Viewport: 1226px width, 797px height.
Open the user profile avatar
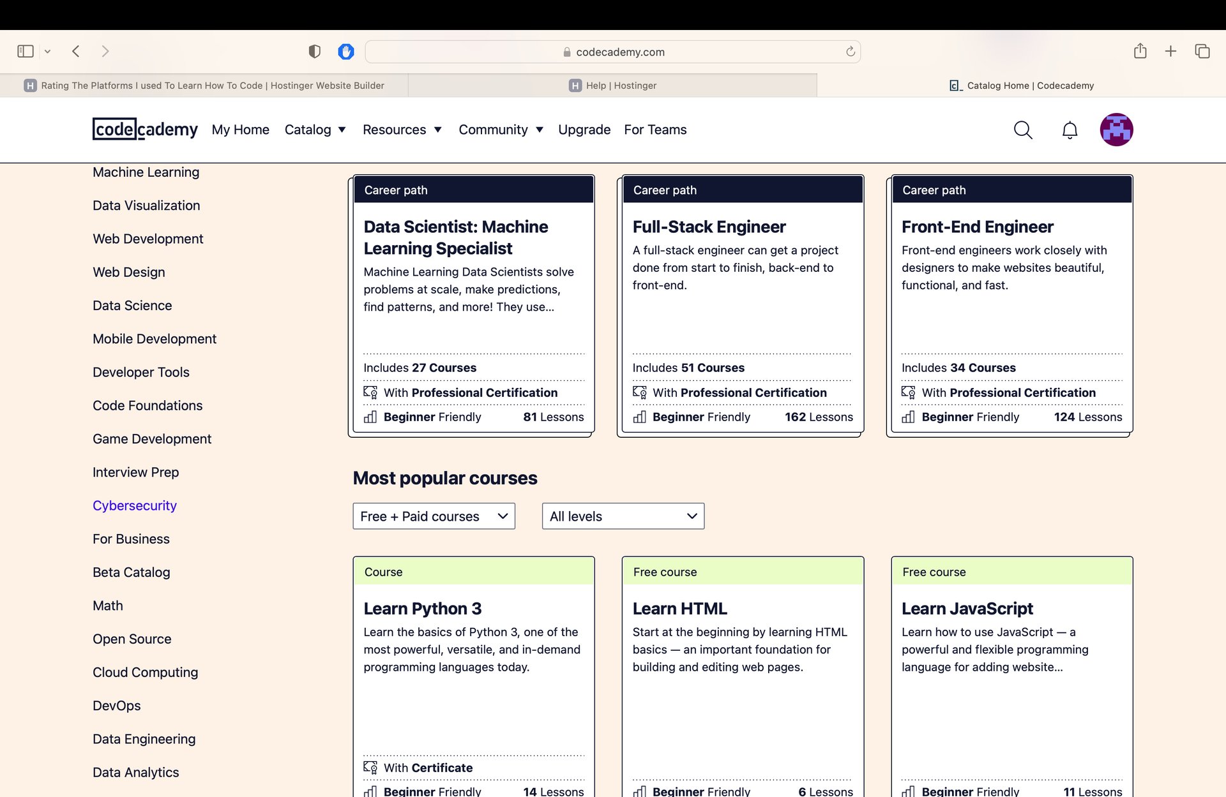(1116, 130)
